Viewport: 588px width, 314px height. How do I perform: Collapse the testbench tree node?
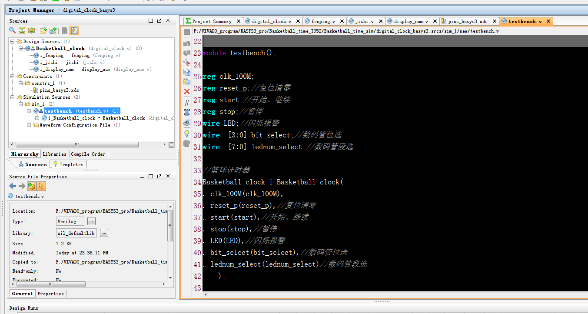[29, 111]
